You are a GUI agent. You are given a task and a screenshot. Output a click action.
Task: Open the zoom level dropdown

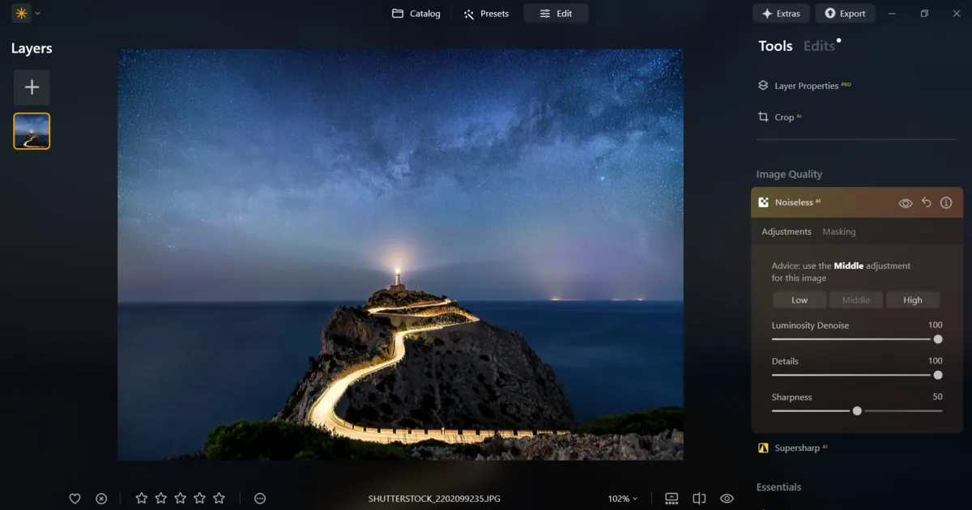point(622,499)
